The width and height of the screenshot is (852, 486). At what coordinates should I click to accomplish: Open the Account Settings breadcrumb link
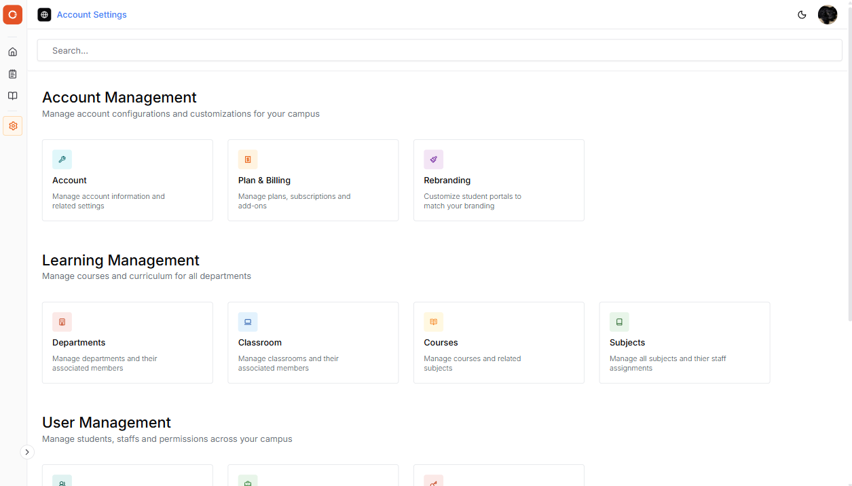pyautogui.click(x=92, y=14)
